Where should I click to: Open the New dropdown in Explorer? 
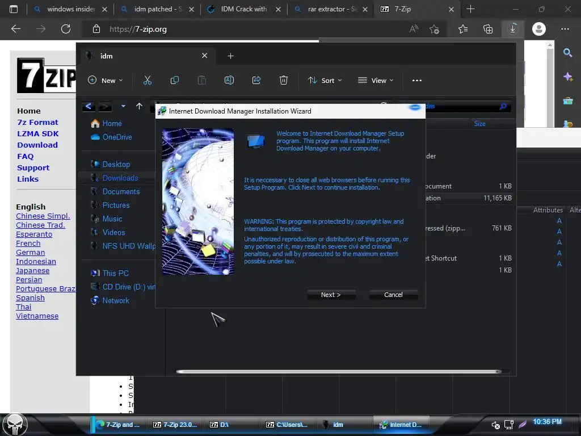pyautogui.click(x=105, y=80)
